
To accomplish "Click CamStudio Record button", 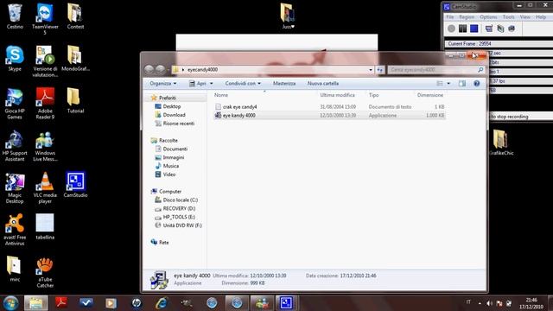I will [451, 29].
